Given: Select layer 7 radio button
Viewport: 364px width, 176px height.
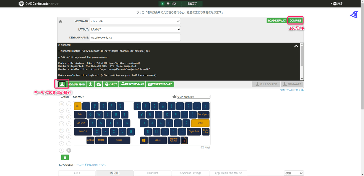Looking at the screenshot, I should [69, 104].
